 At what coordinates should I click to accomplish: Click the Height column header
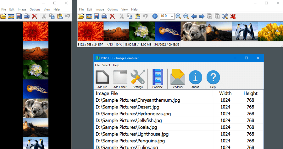point(251,93)
